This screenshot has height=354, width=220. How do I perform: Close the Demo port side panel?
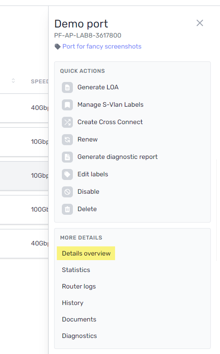click(200, 23)
